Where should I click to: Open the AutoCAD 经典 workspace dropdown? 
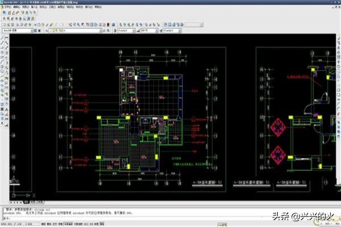(18, 31)
